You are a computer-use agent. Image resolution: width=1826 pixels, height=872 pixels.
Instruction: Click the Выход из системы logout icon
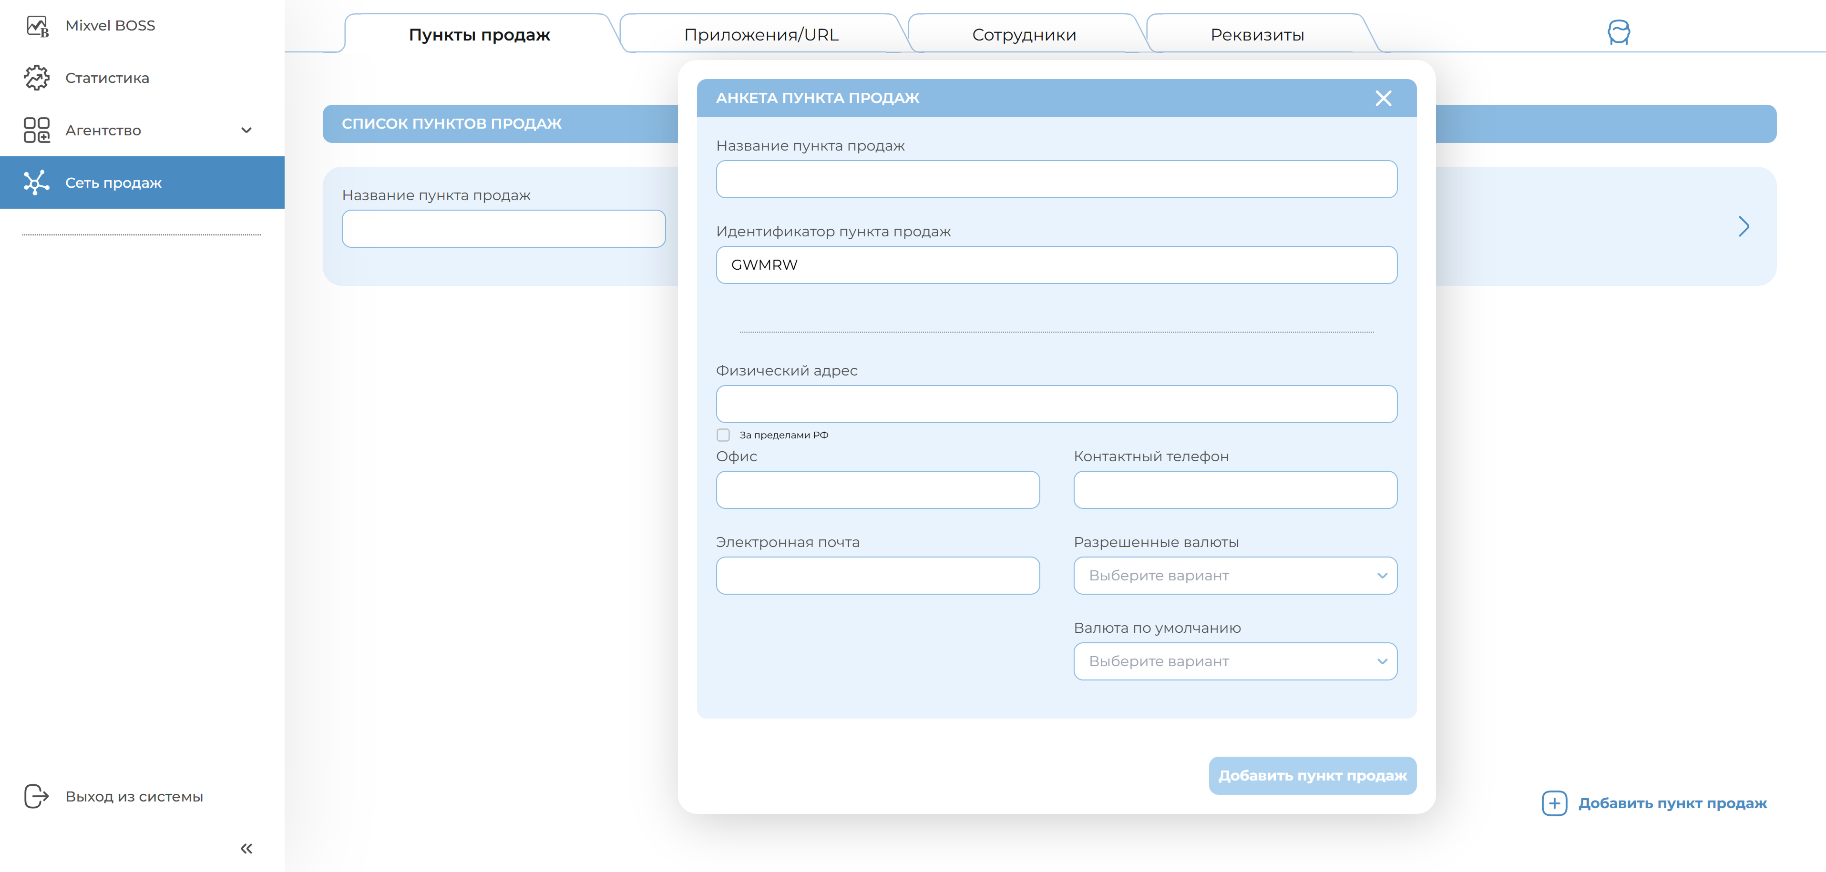coord(37,796)
